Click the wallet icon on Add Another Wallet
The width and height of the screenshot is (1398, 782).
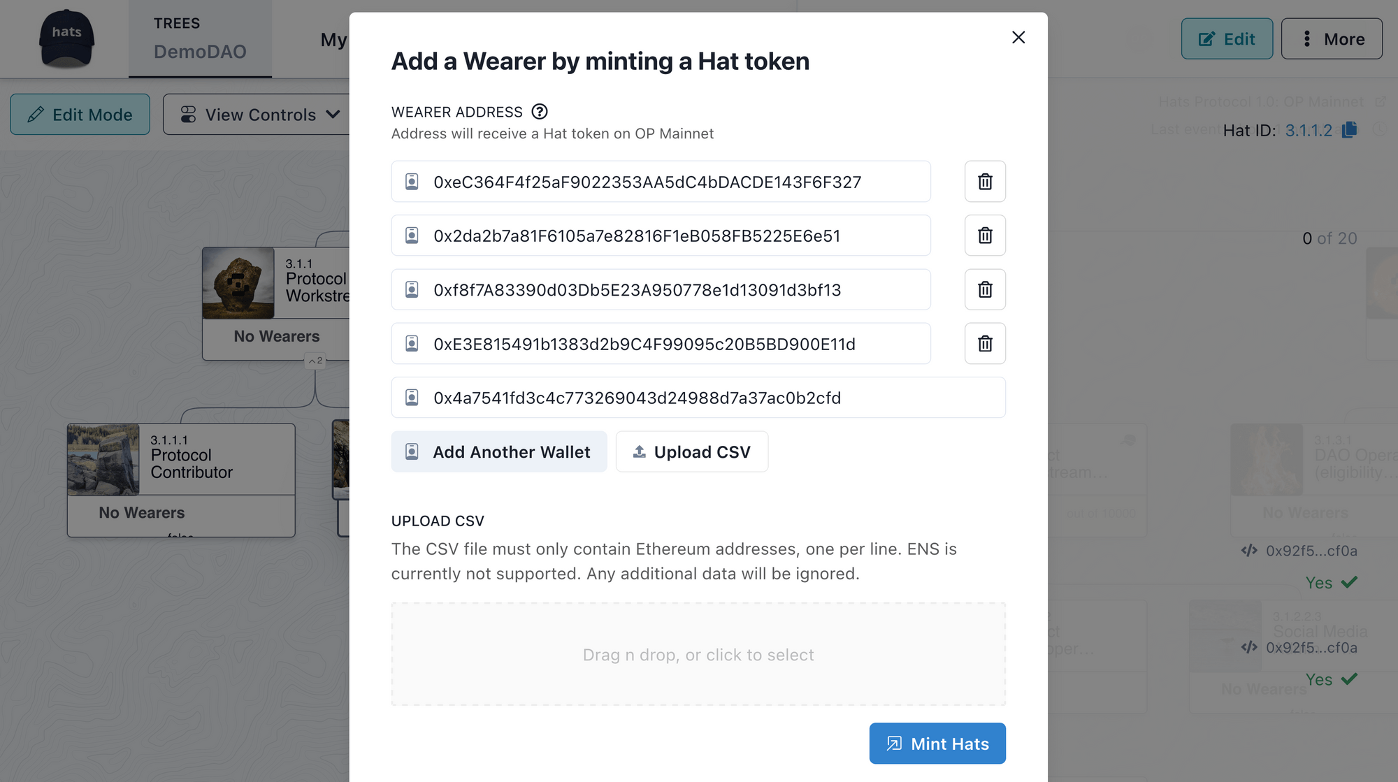click(412, 451)
